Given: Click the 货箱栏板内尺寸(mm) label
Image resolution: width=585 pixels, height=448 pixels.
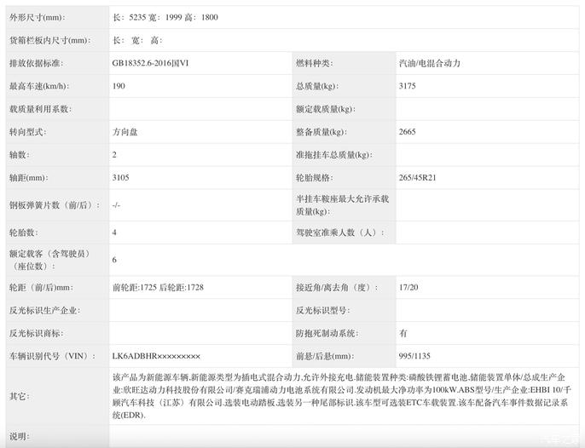Looking at the screenshot, I should click(x=50, y=40).
